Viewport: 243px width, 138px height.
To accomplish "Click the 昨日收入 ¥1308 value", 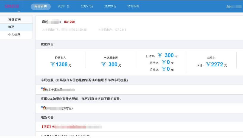I will pyautogui.click(x=61, y=65).
